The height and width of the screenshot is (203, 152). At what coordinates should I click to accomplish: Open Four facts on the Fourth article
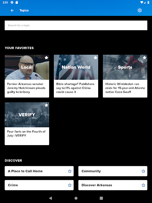(x=26, y=134)
